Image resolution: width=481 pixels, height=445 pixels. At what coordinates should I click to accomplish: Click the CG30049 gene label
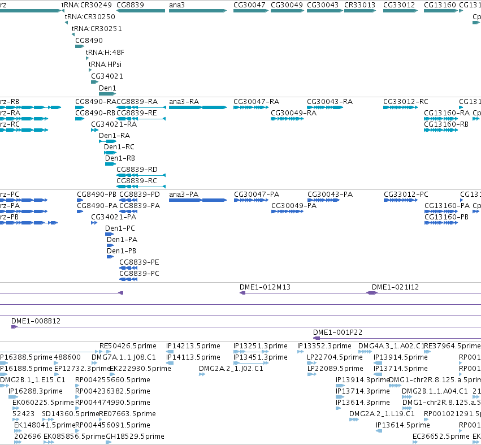tap(287, 5)
